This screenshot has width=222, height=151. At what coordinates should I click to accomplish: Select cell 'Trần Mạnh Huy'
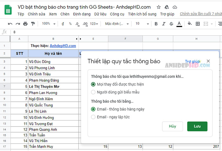click(x=53, y=146)
